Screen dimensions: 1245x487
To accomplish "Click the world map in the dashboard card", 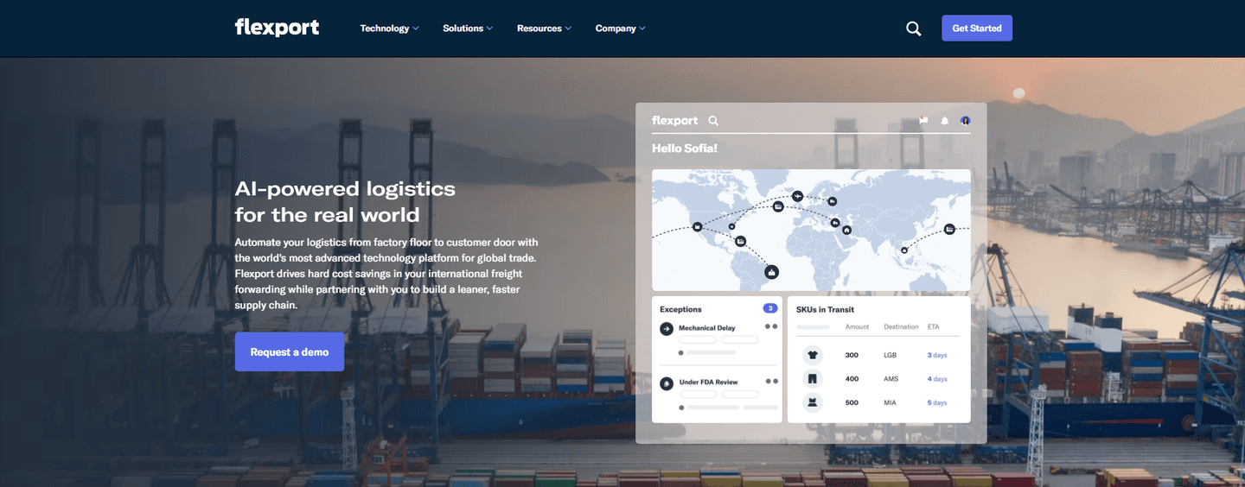I will (811, 230).
